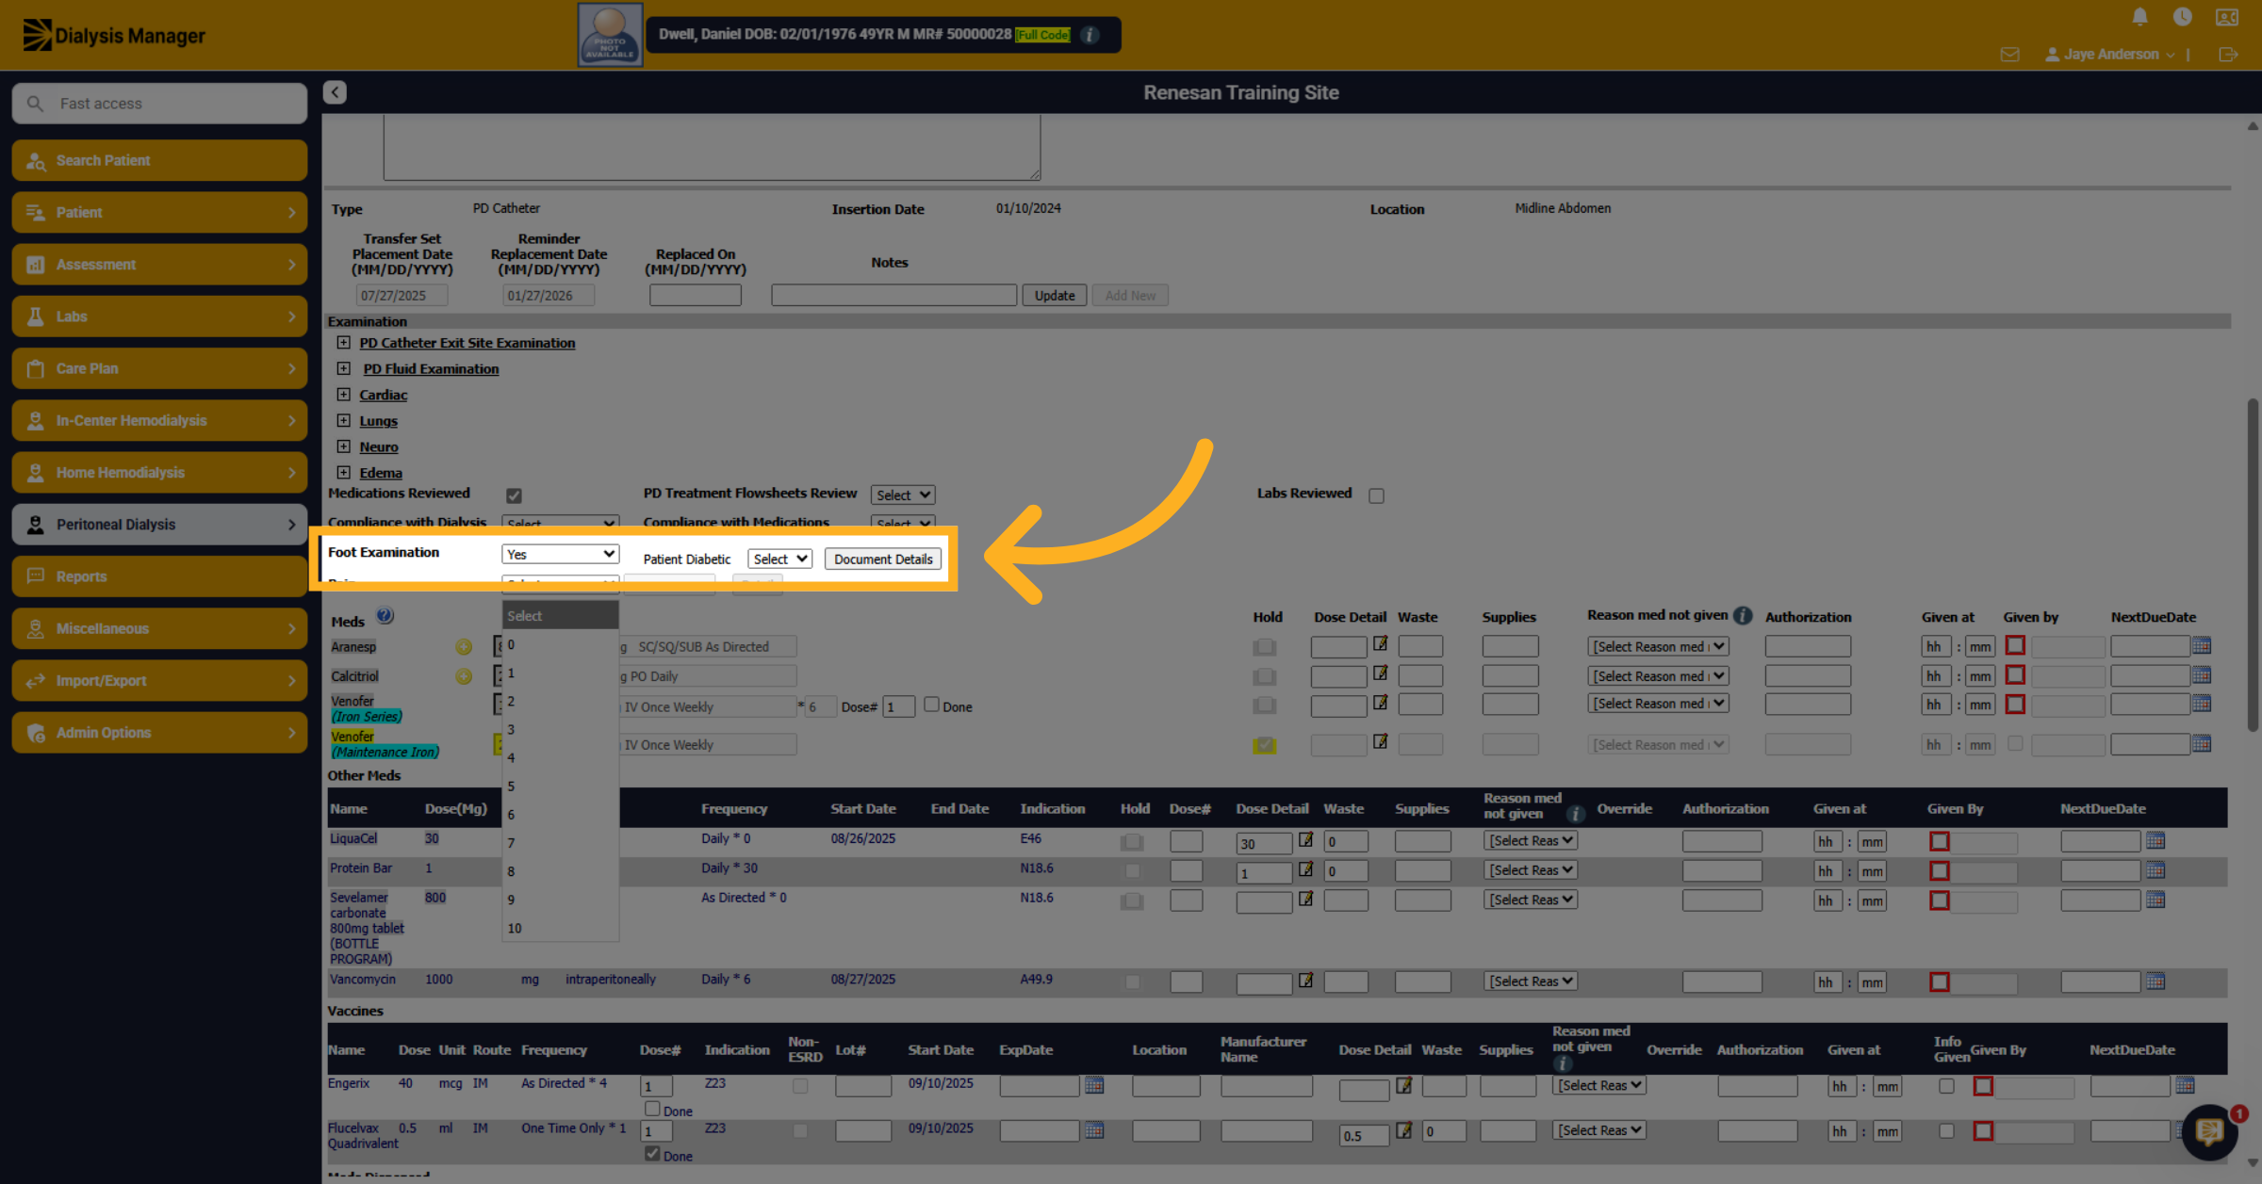Screen dimensions: 2262x1184
Task: Open Foot Examination dropdown
Action: [560, 554]
